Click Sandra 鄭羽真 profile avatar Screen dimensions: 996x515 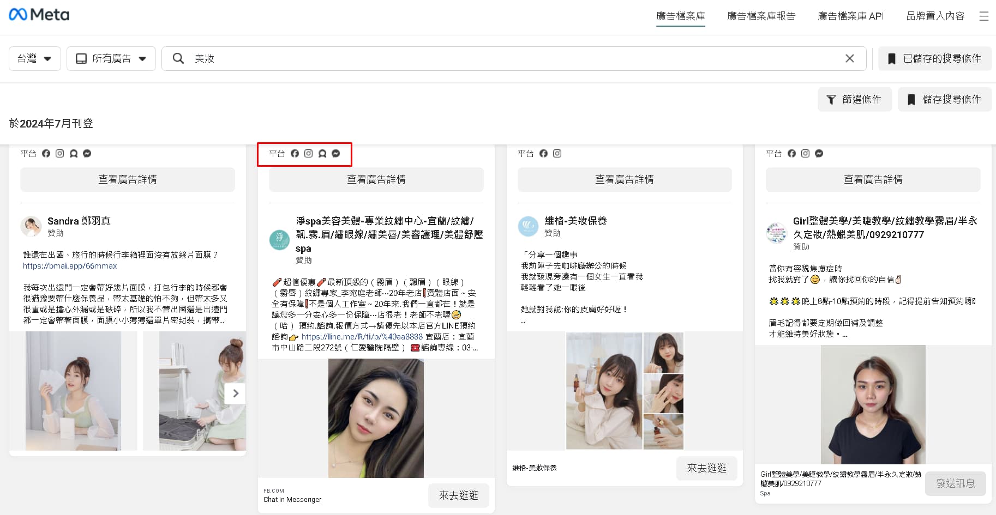(x=31, y=226)
